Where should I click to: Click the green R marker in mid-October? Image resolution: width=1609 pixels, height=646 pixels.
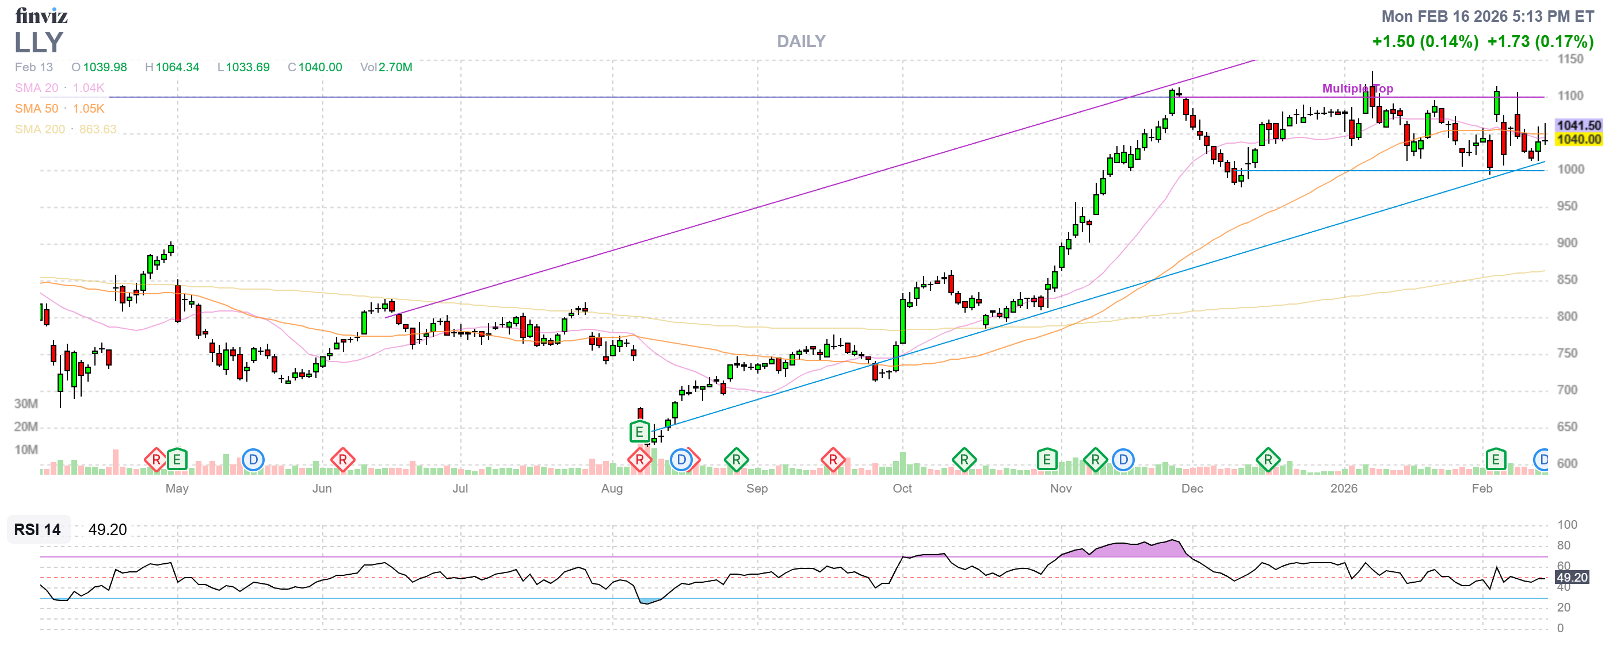(964, 460)
